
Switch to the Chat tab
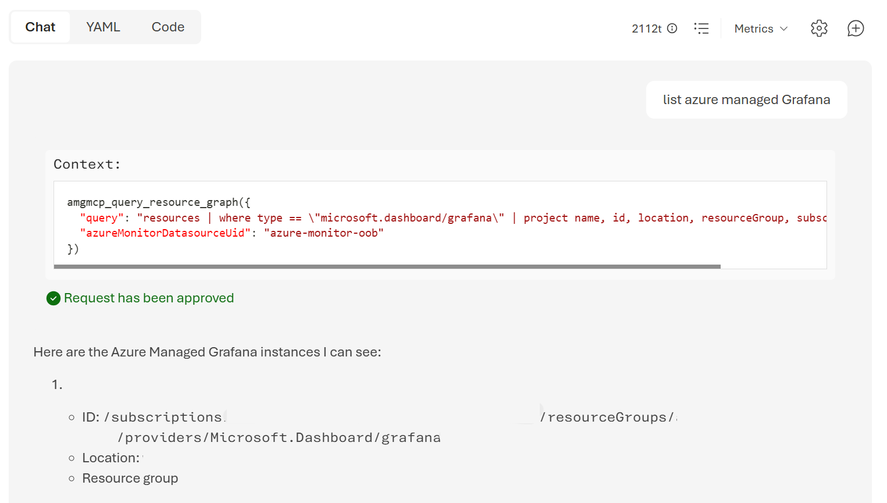point(40,27)
